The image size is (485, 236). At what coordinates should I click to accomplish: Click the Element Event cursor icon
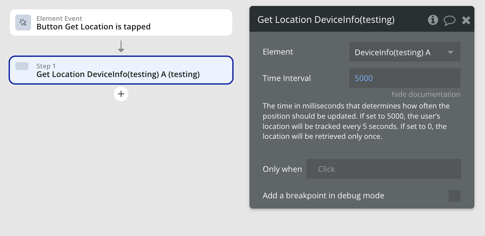click(23, 22)
